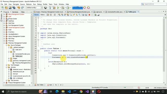Collapse the dao package node

9,52
